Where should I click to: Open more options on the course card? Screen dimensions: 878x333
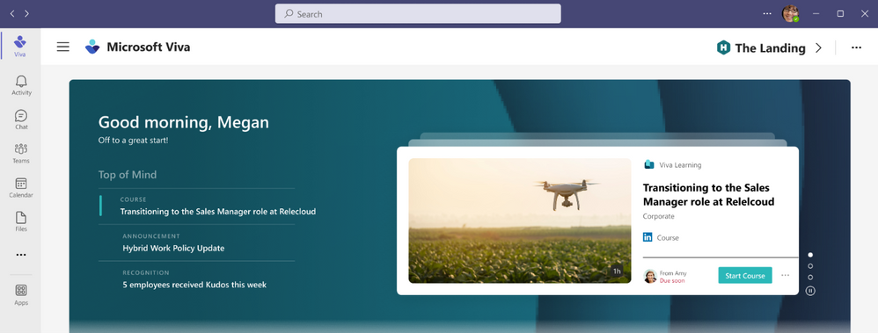click(x=785, y=275)
